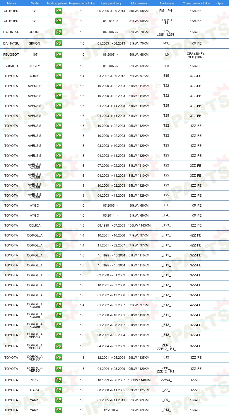Click the '105kW / 143KM' power cell
The height and width of the screenshot is (415, 229).
(x=139, y=225)
